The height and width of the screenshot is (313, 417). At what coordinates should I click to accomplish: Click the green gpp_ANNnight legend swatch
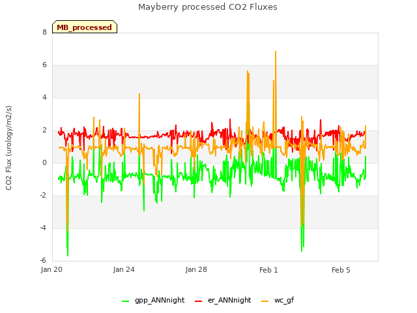[125, 301]
